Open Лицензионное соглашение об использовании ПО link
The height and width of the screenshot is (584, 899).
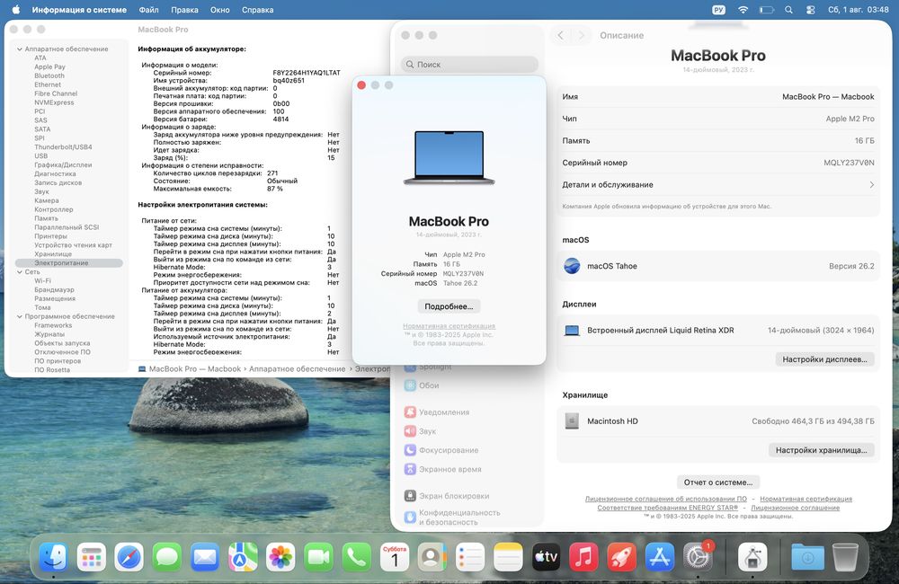(665, 500)
